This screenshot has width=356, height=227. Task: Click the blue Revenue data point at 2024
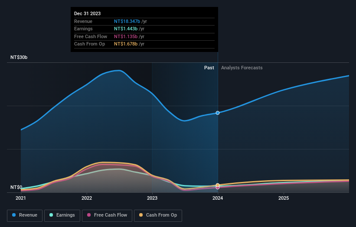pyautogui.click(x=218, y=113)
